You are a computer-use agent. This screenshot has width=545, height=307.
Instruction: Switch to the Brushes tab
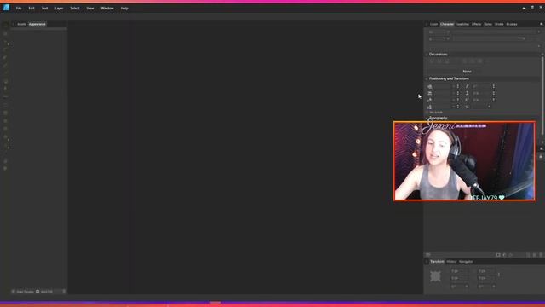click(512, 24)
